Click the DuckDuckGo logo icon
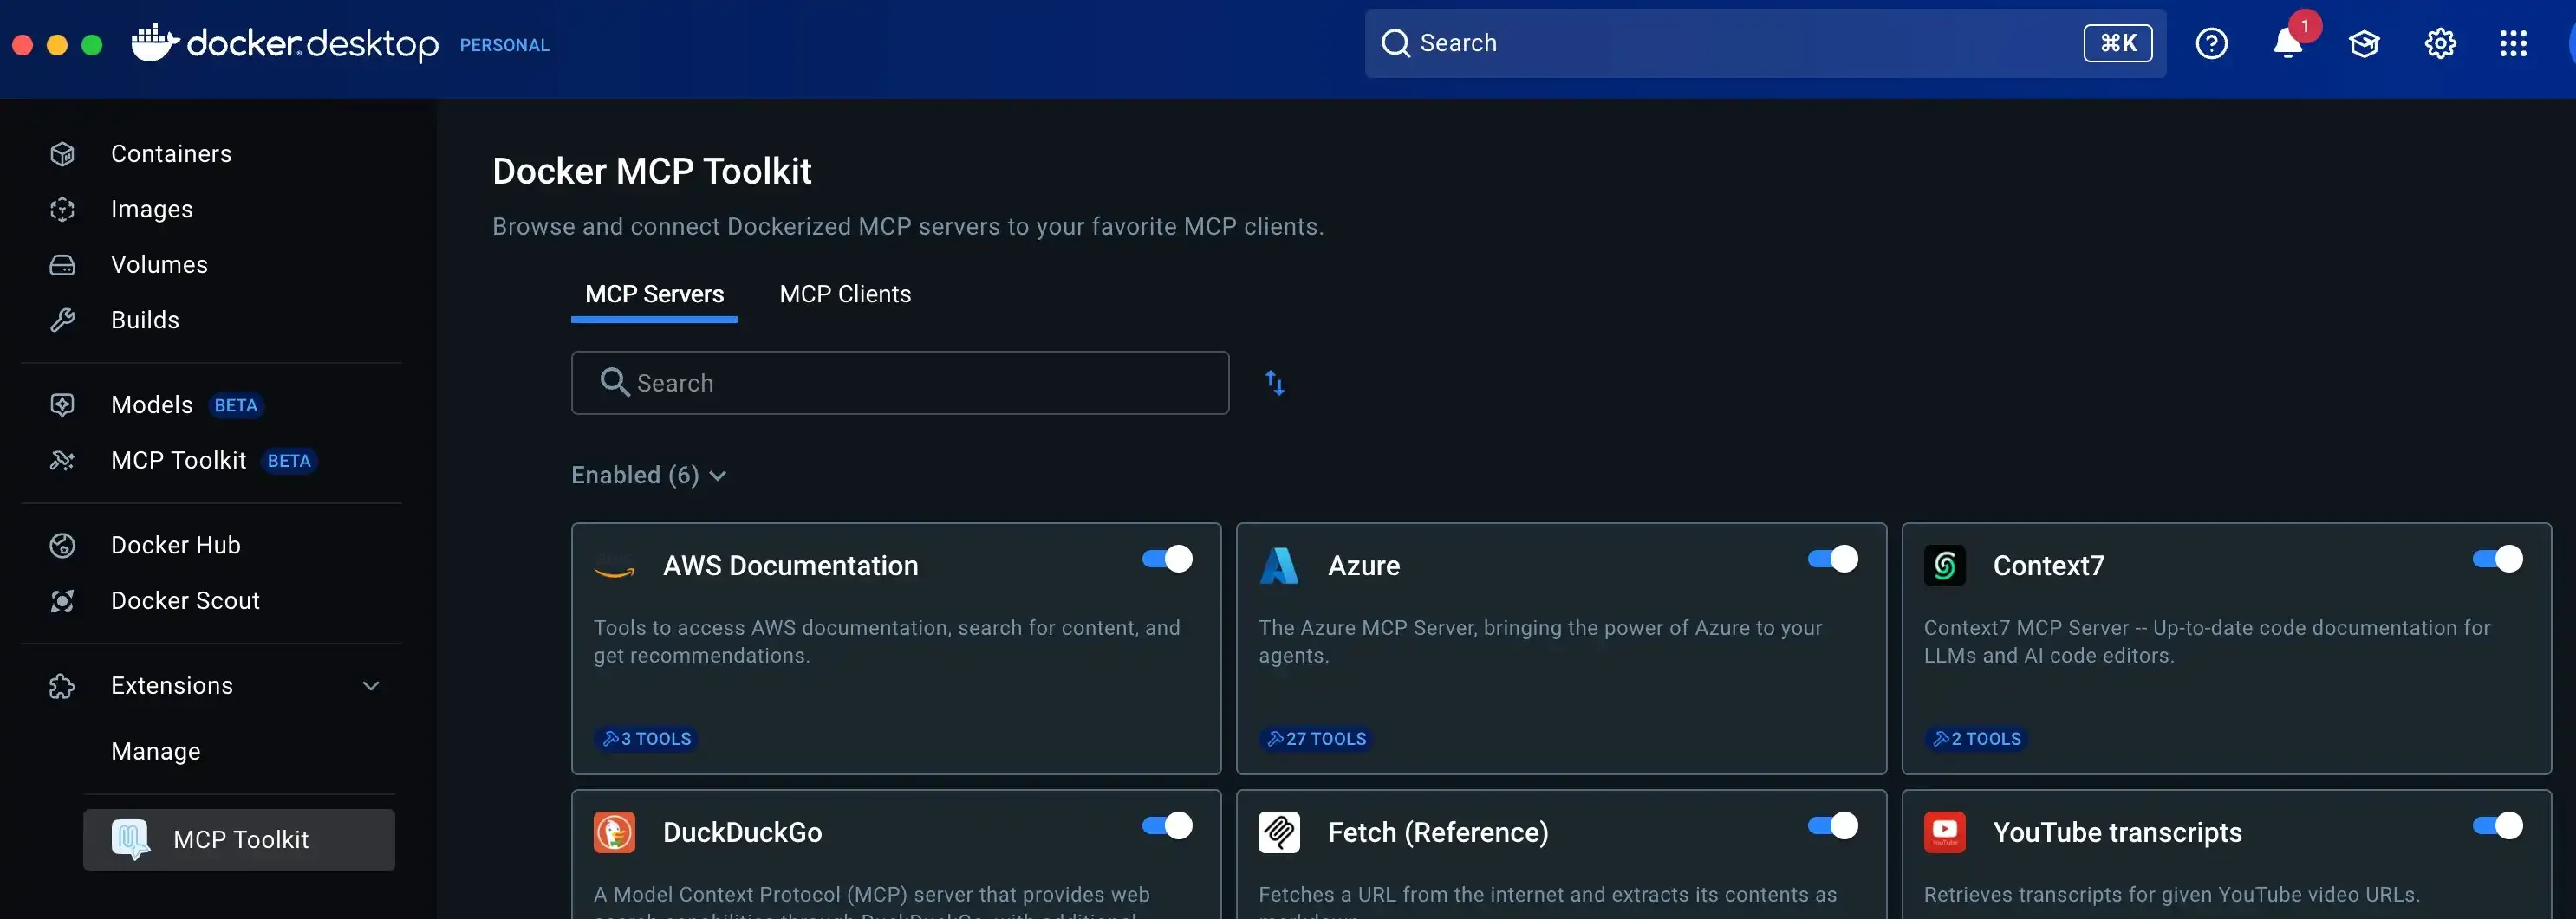Image resolution: width=2576 pixels, height=919 pixels. point(614,833)
